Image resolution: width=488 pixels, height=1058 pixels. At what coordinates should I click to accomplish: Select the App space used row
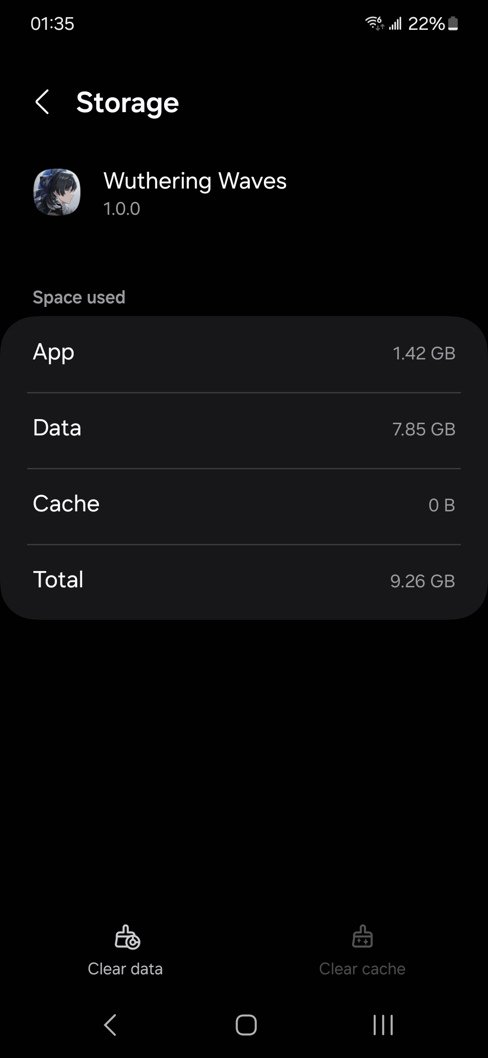(x=244, y=353)
